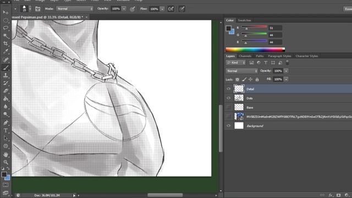Toggle pressure for size button
This screenshot has width=352, height=198.
pyautogui.click(x=182, y=9)
